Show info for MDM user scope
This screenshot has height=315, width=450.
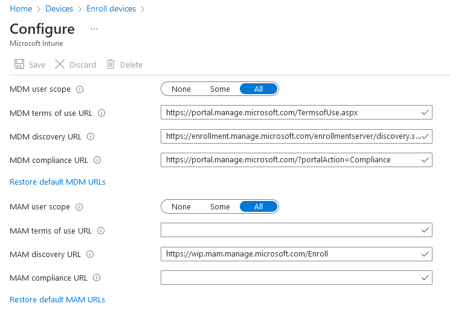point(80,89)
